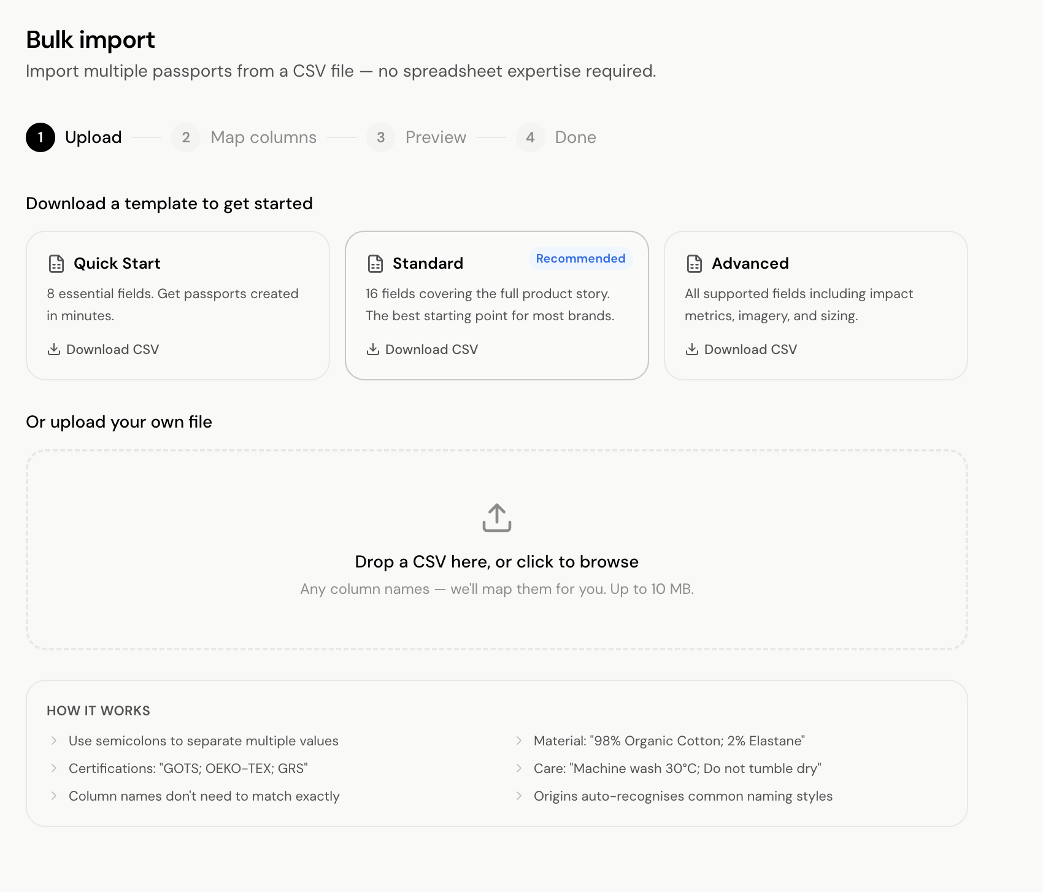The image size is (1043, 892).
Task: Click chevron beside 'Material' example
Action: (x=519, y=740)
